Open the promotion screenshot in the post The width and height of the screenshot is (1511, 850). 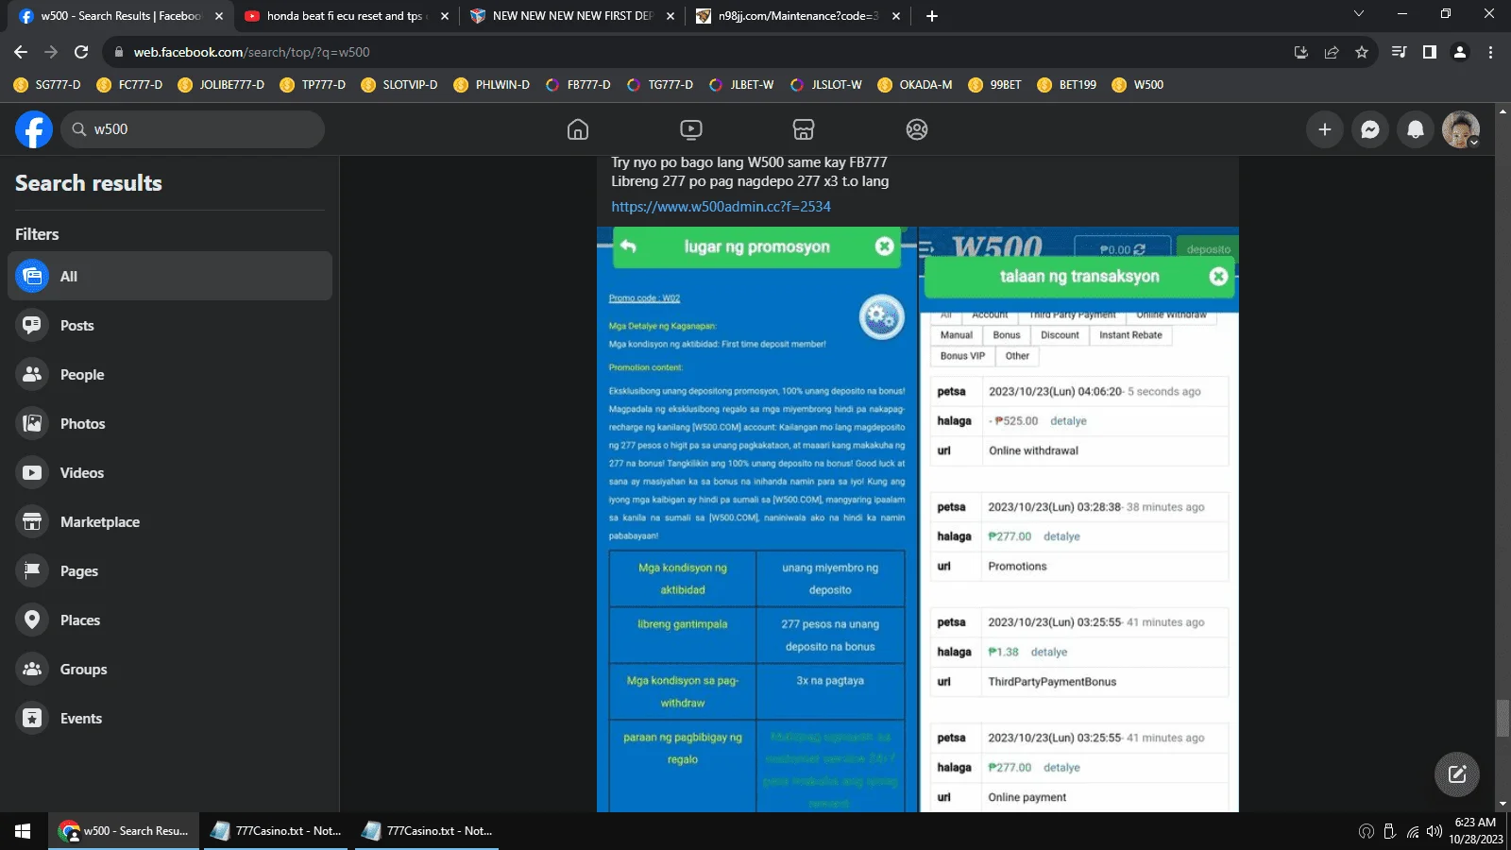coord(756,519)
